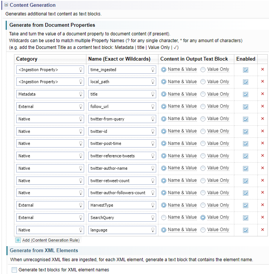
Task: Delete the time_ingested rule with red X
Action: tap(263, 69)
